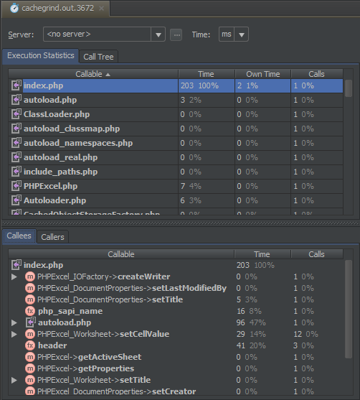Select the autoload_real.php row
This screenshot has width=360, height=400.
click(x=176, y=157)
